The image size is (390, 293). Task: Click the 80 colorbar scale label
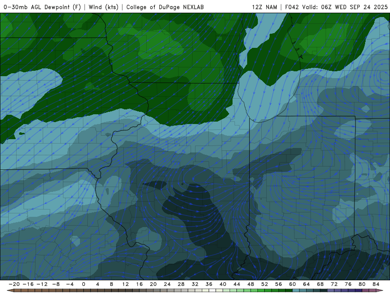[362, 284]
